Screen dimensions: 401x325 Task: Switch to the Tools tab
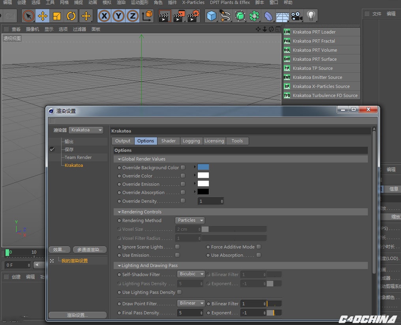pos(237,141)
